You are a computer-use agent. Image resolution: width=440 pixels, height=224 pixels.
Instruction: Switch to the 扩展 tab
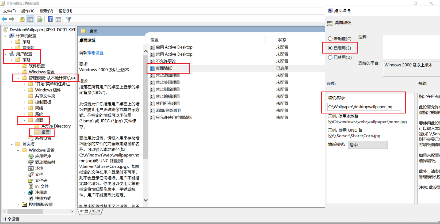[x=84, y=211]
